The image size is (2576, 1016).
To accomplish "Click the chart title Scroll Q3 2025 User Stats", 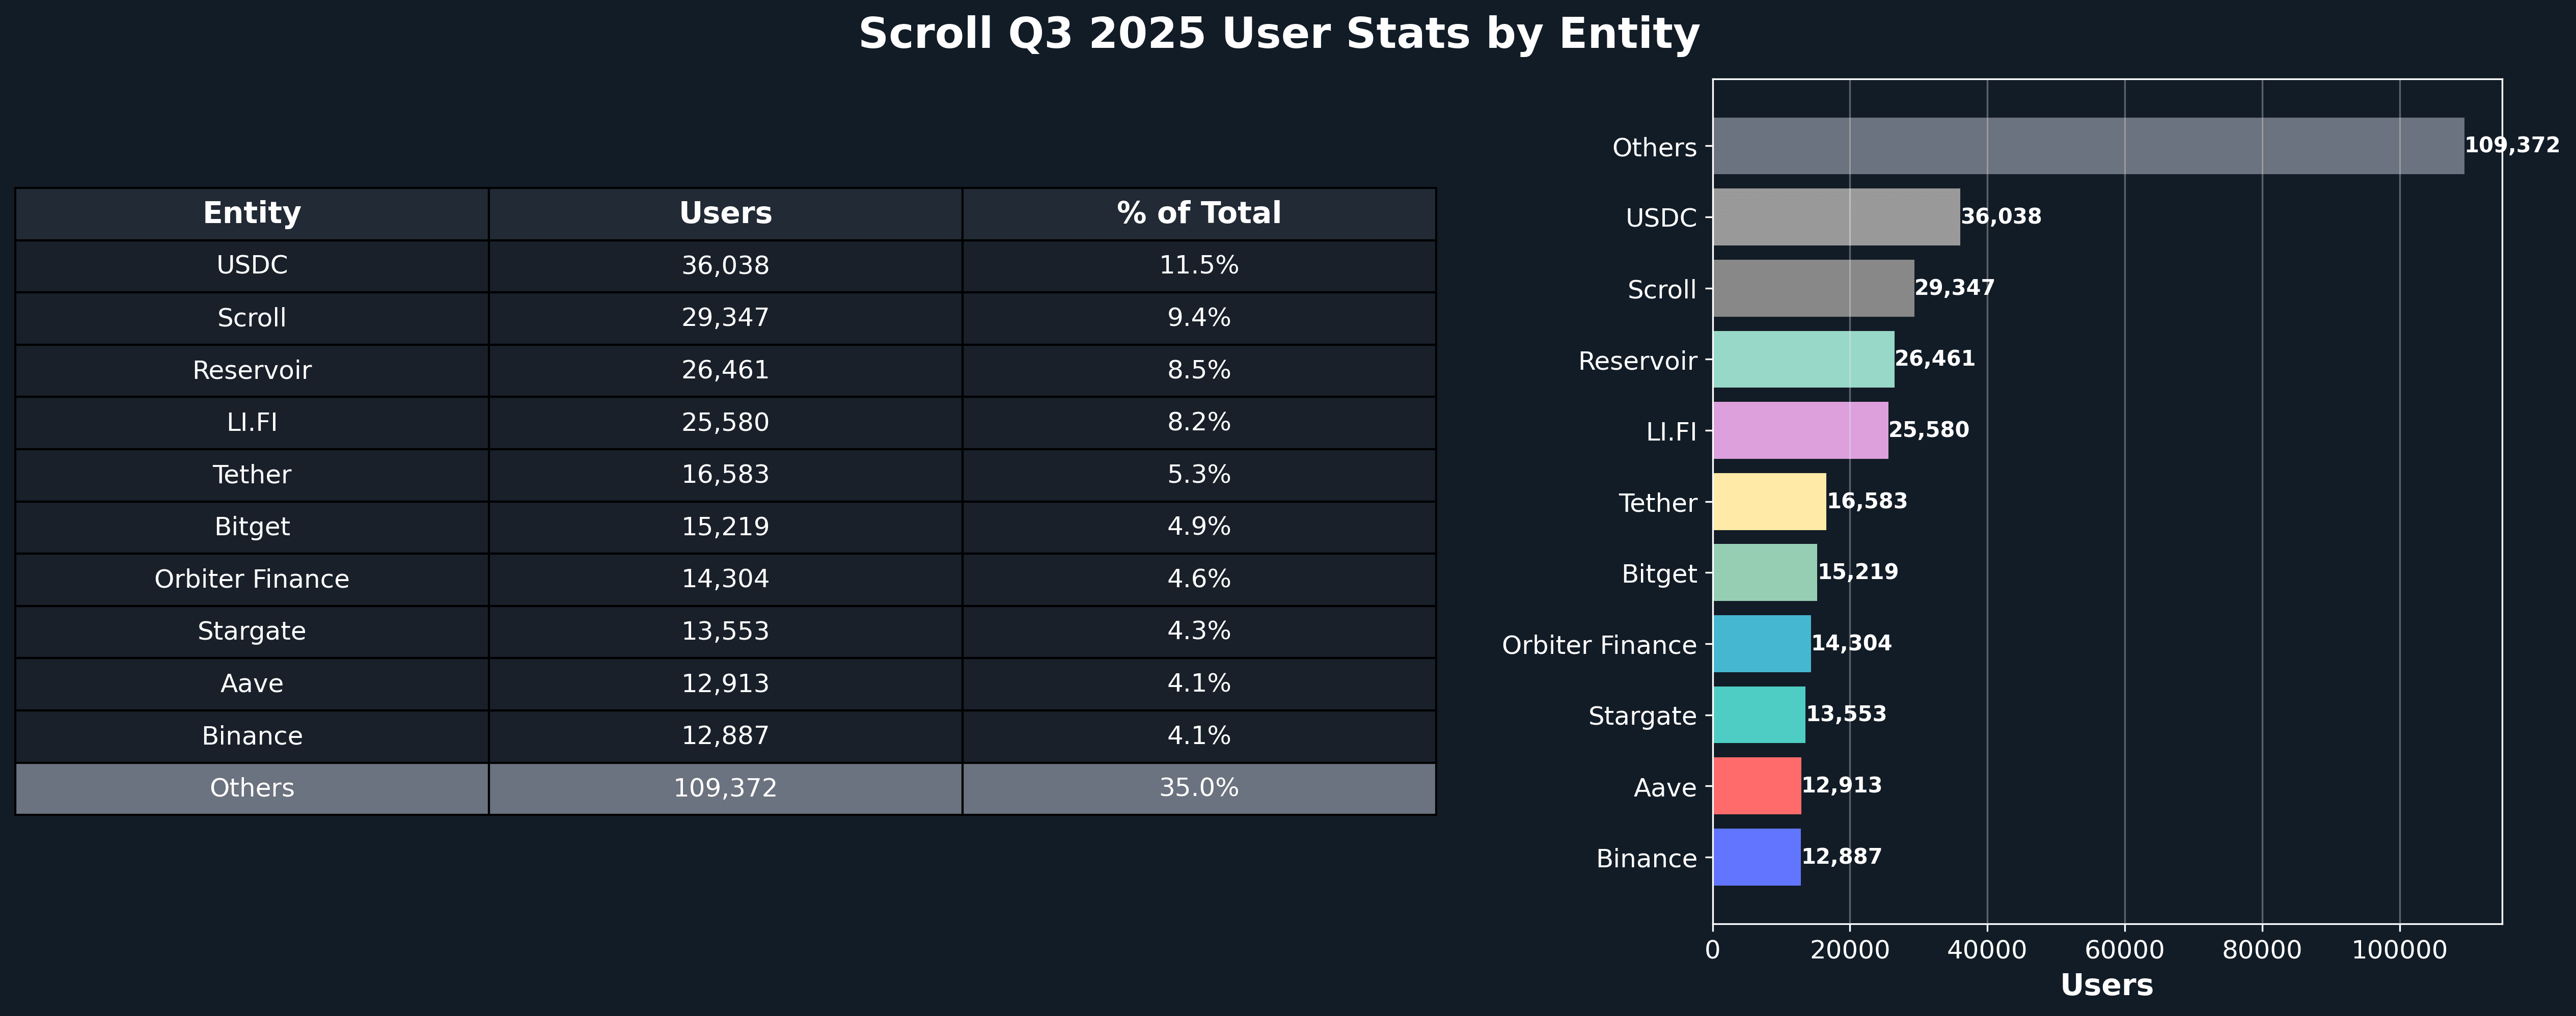I will pyautogui.click(x=1278, y=34).
